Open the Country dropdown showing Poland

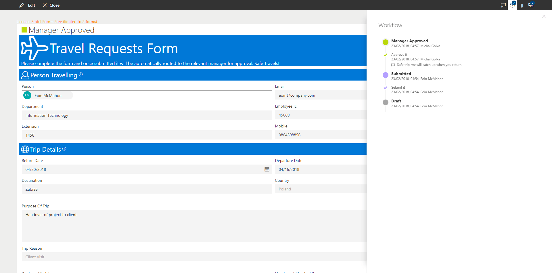pyautogui.click(x=321, y=189)
